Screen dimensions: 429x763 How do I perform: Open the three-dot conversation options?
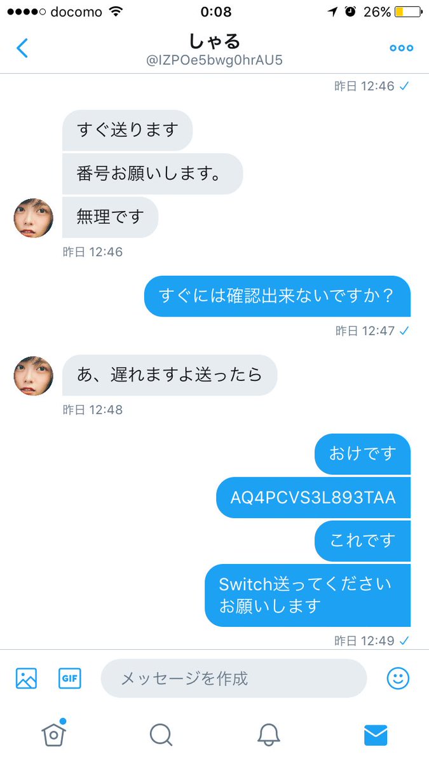pos(401,48)
